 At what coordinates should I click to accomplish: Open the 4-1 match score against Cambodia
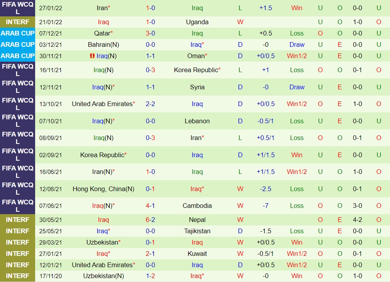click(x=150, y=206)
